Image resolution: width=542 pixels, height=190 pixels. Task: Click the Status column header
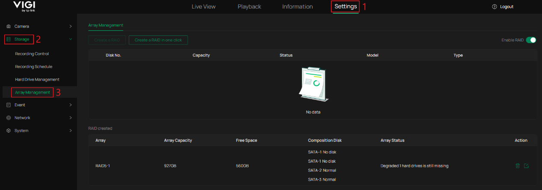pos(286,56)
